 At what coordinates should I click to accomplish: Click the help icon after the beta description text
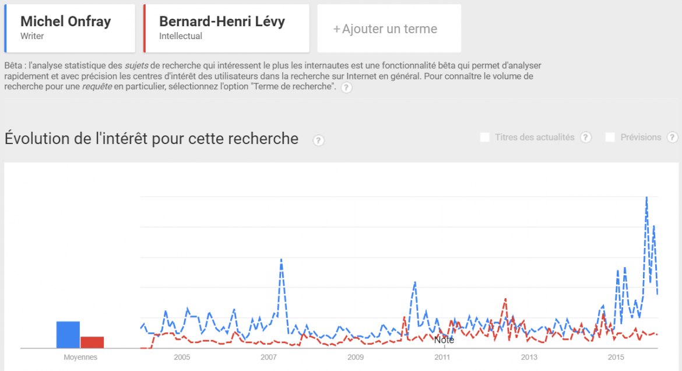[346, 87]
